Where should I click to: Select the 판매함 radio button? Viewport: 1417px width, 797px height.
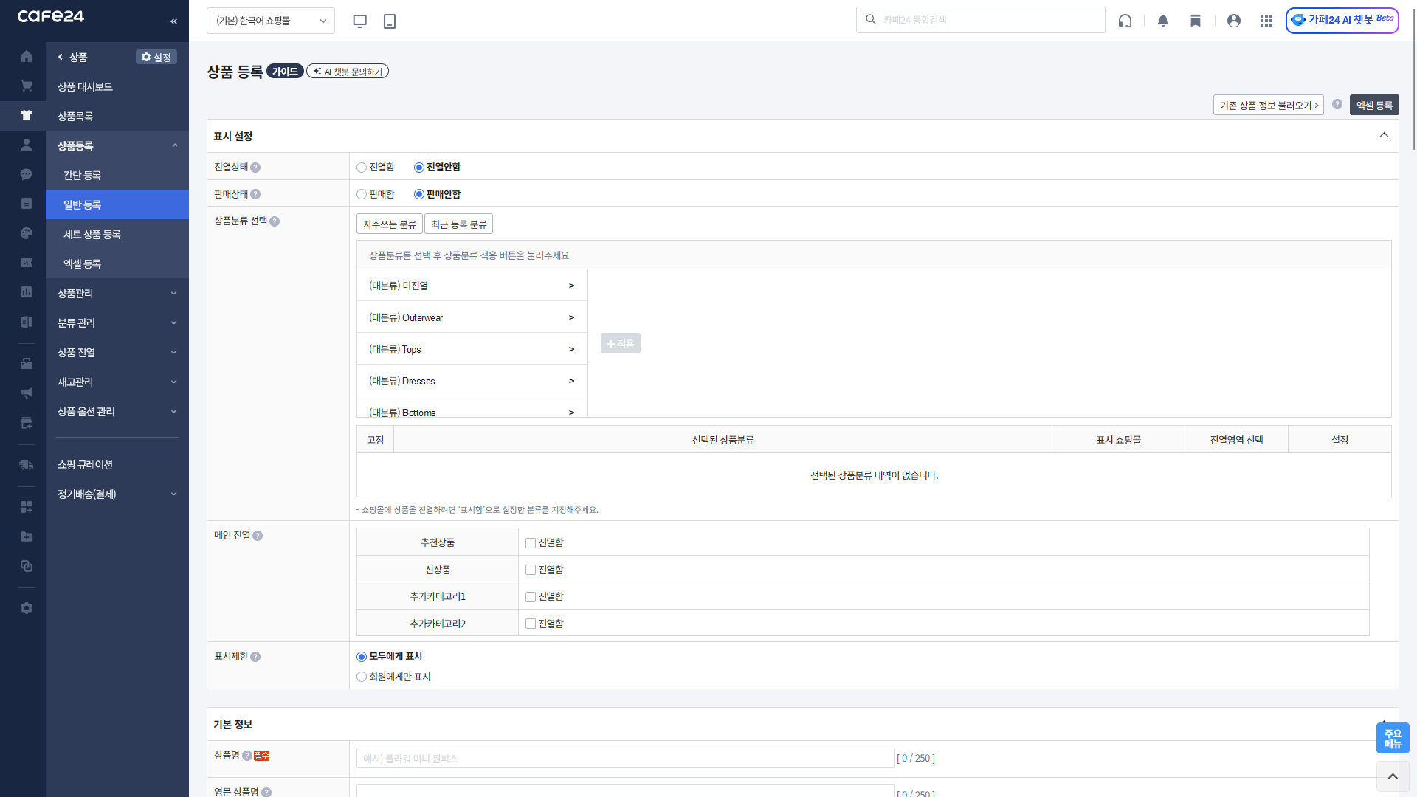pos(362,194)
